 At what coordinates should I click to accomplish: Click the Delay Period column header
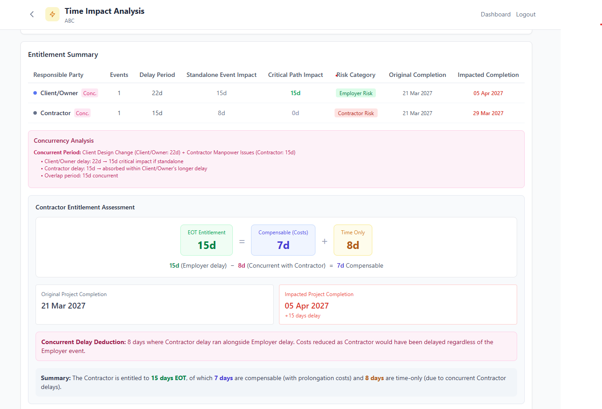[157, 75]
